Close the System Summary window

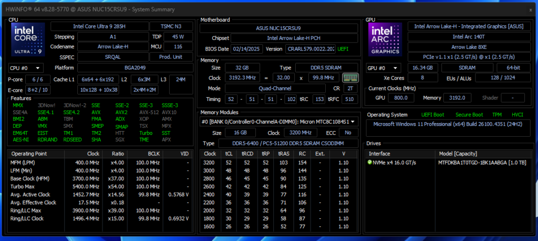coord(531,10)
